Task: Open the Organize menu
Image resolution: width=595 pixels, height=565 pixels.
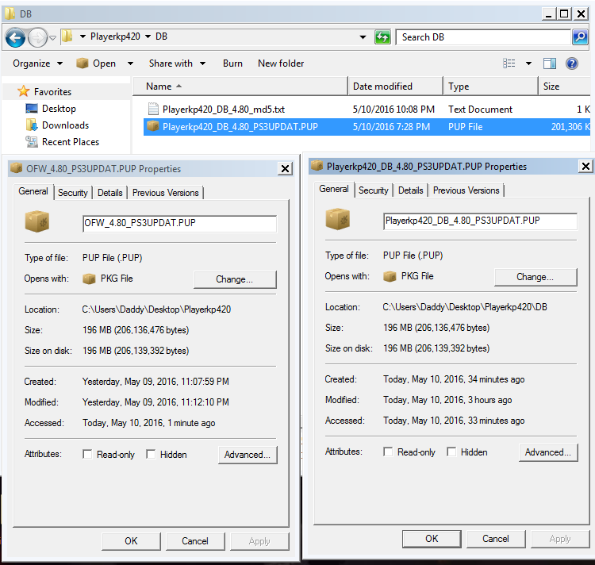Action: [x=37, y=63]
